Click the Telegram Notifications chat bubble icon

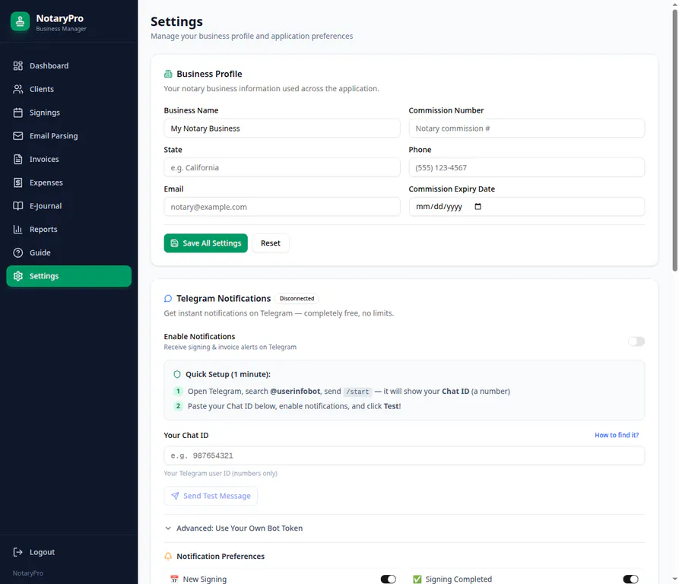(x=168, y=299)
